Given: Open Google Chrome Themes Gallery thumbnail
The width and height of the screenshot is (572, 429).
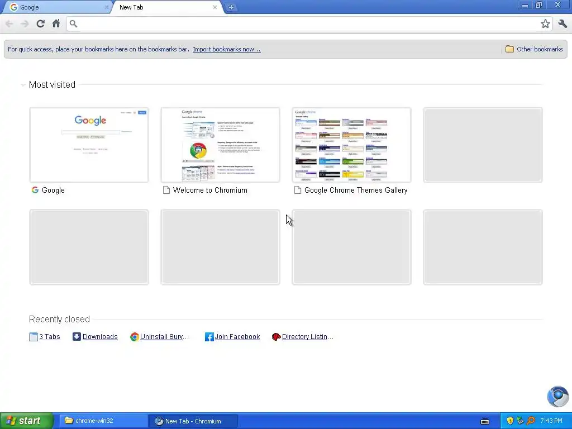Looking at the screenshot, I should pos(352,145).
